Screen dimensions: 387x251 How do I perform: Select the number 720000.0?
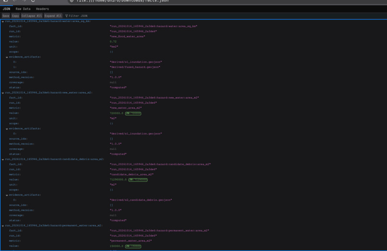(x=117, y=113)
